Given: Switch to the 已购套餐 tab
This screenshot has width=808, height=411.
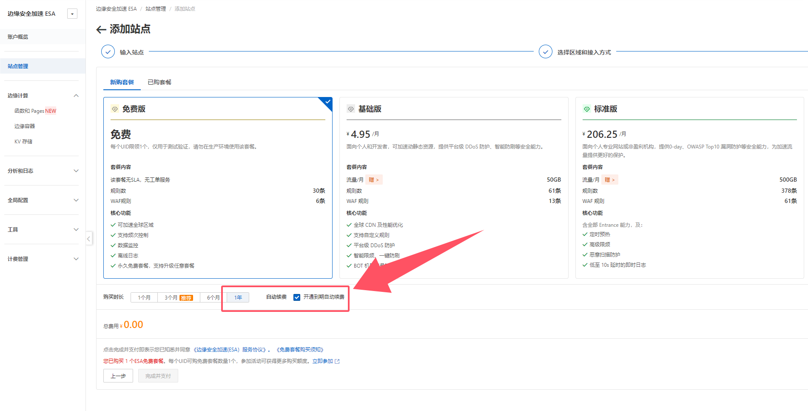Looking at the screenshot, I should pyautogui.click(x=159, y=82).
